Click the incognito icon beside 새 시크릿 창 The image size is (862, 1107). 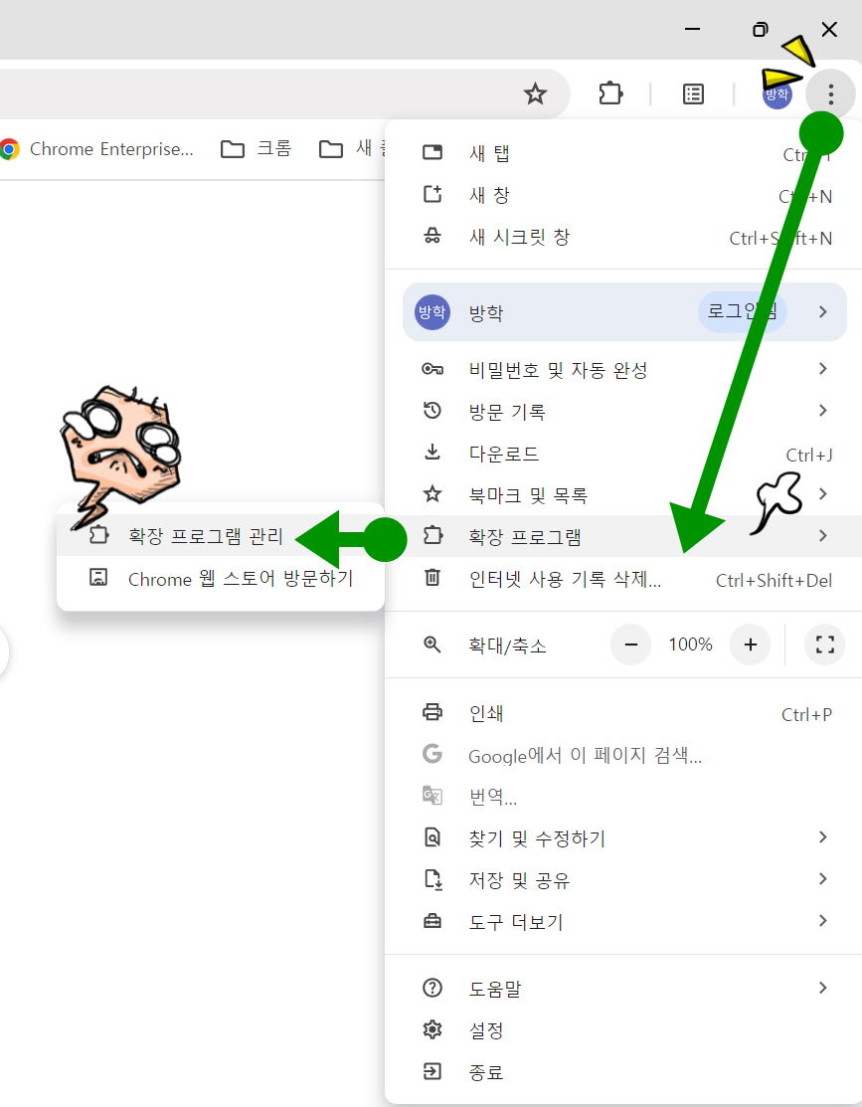click(x=432, y=237)
